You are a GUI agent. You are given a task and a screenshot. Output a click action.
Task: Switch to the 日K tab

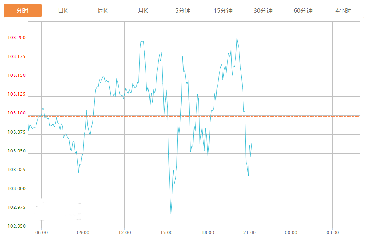point(63,11)
